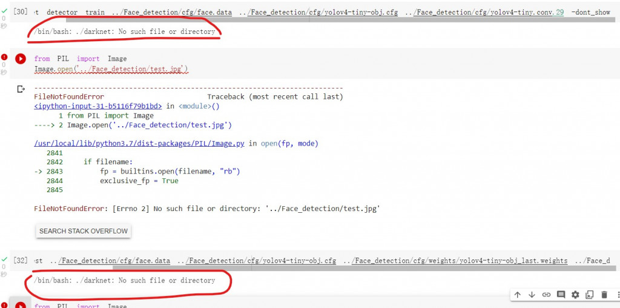Click cell 30 darknet error output text
The height and width of the screenshot is (308, 620).
tap(125, 32)
